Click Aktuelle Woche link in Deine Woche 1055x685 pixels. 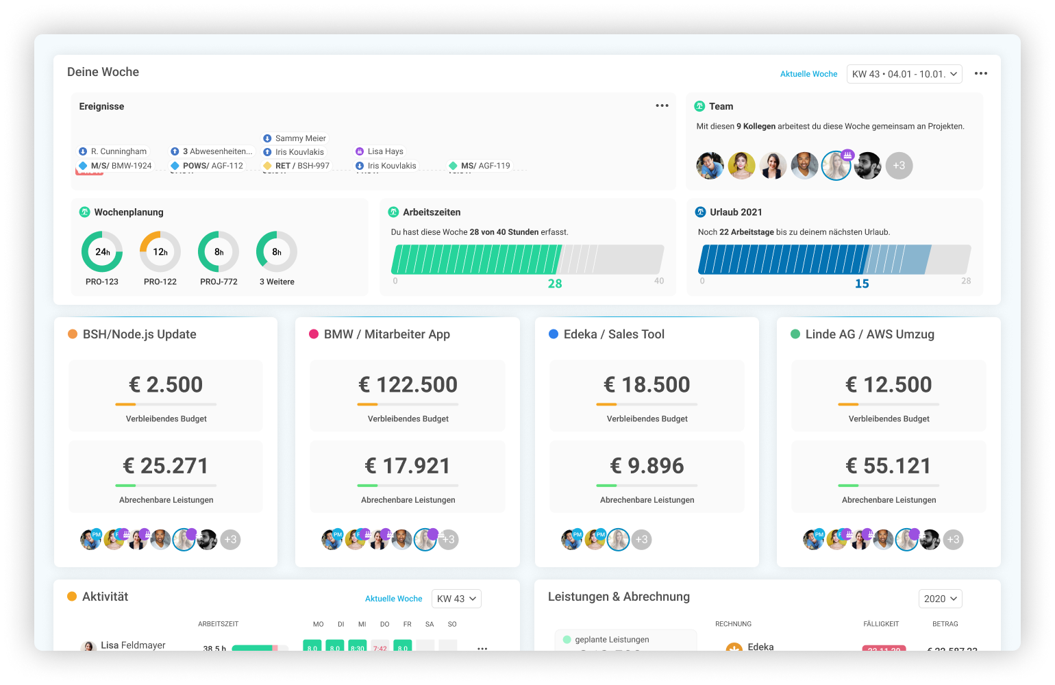tap(808, 74)
